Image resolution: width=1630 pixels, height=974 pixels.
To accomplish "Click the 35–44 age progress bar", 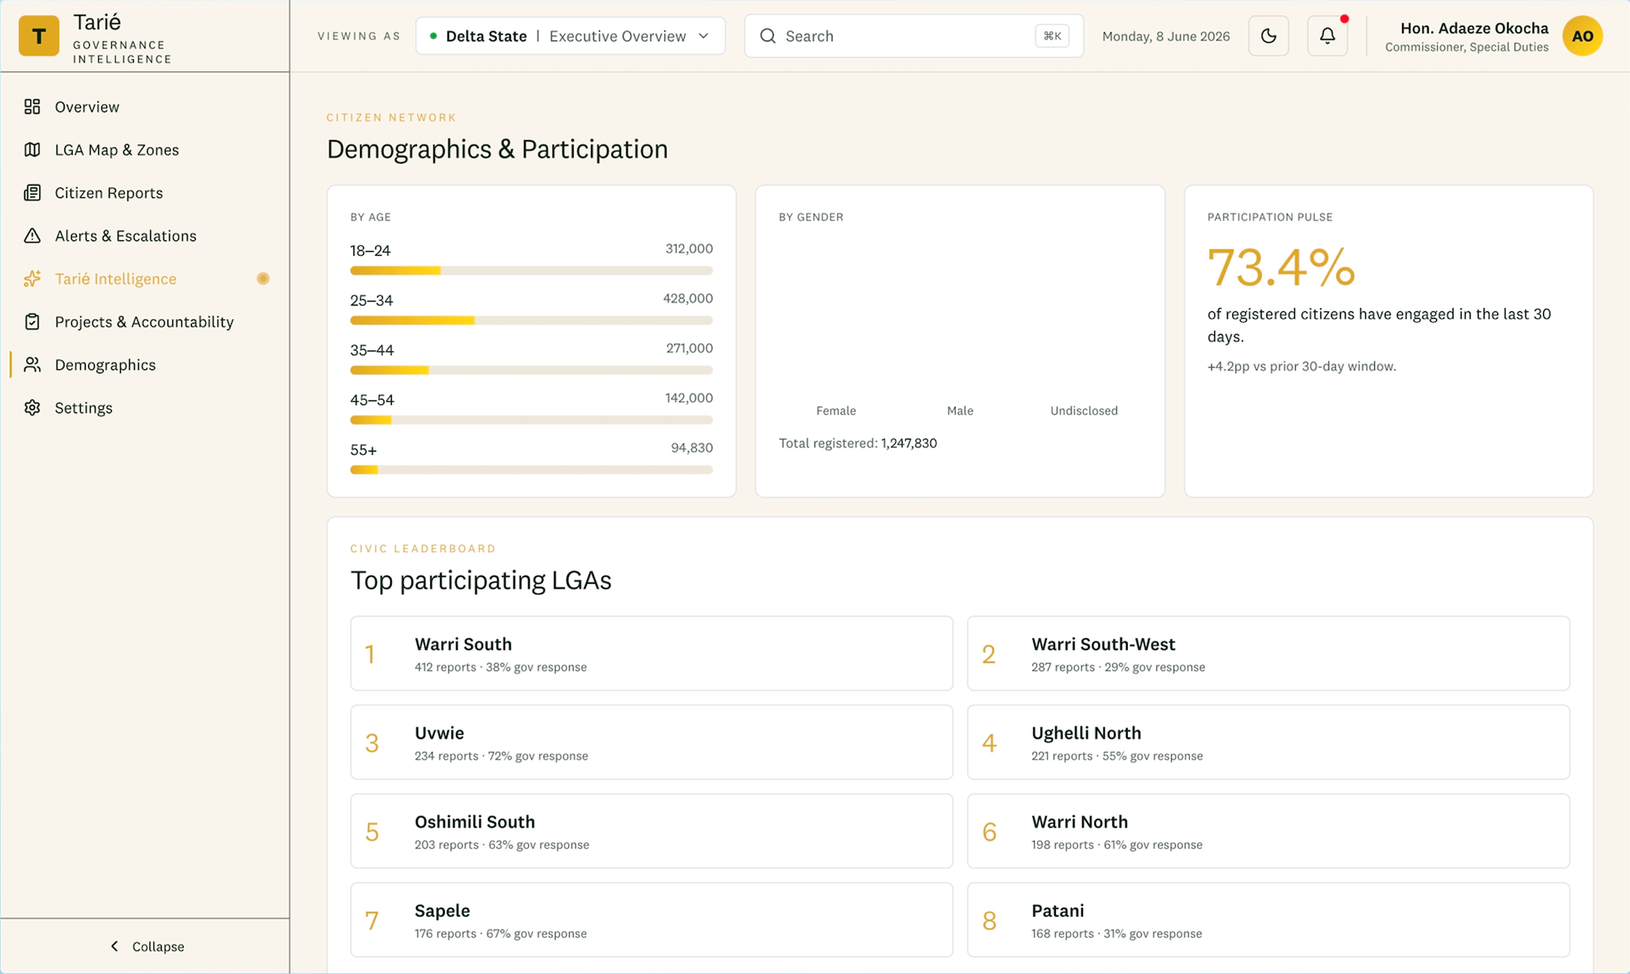I will point(531,370).
